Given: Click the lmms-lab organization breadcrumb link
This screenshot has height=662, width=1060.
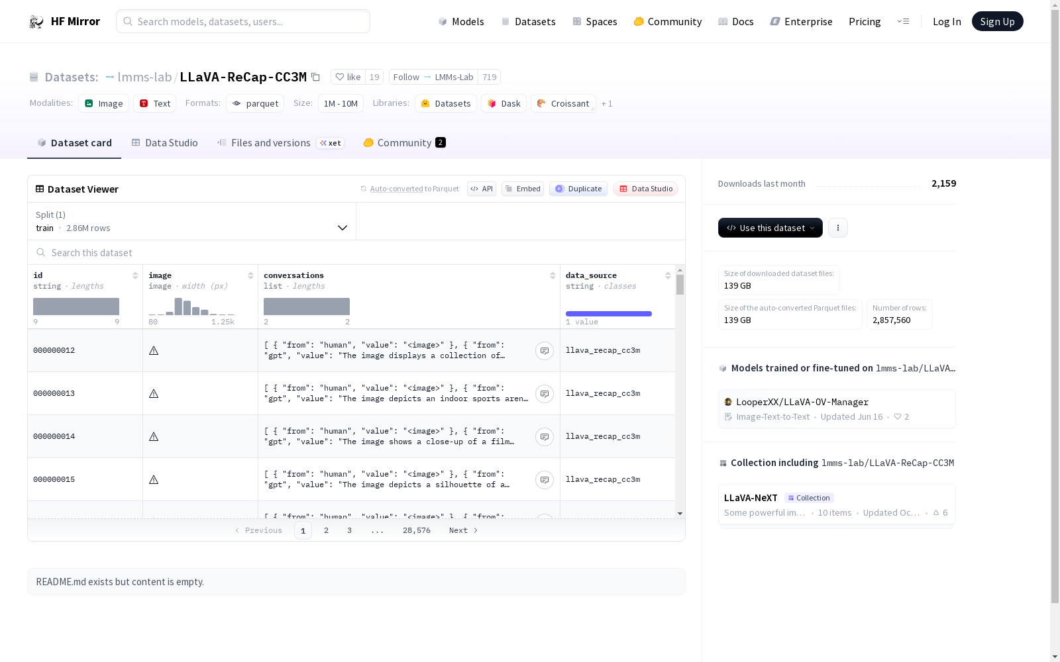Looking at the screenshot, I should [144, 77].
